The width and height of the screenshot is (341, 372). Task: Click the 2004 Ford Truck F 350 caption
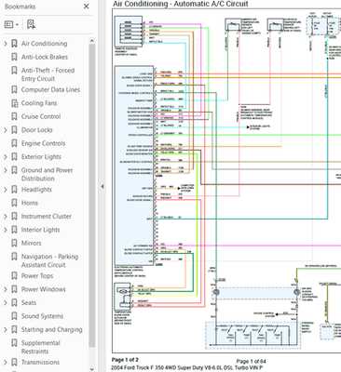187,368
